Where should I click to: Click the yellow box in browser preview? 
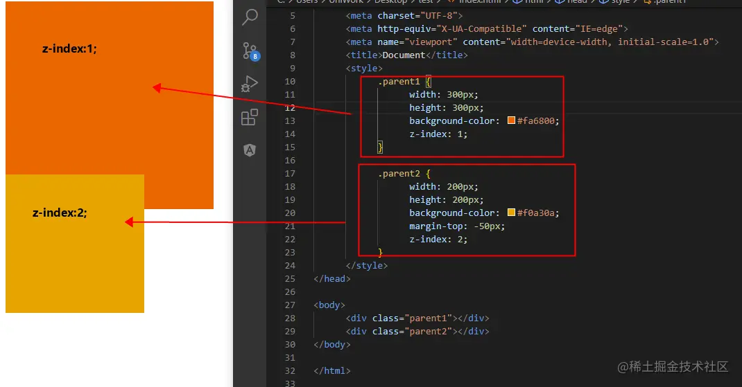click(x=75, y=244)
